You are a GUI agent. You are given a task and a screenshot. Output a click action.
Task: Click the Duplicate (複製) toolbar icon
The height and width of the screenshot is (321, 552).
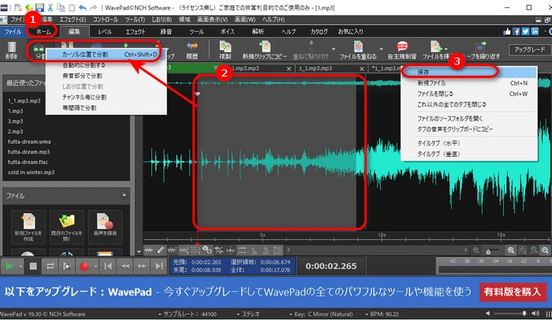click(x=226, y=47)
